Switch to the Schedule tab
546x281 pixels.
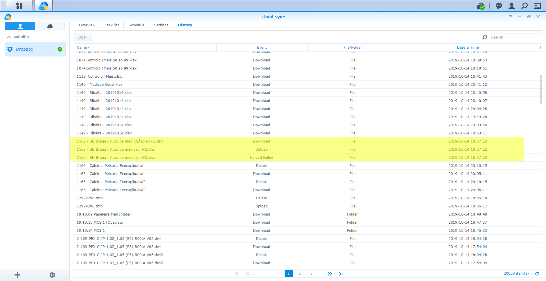pos(136,25)
